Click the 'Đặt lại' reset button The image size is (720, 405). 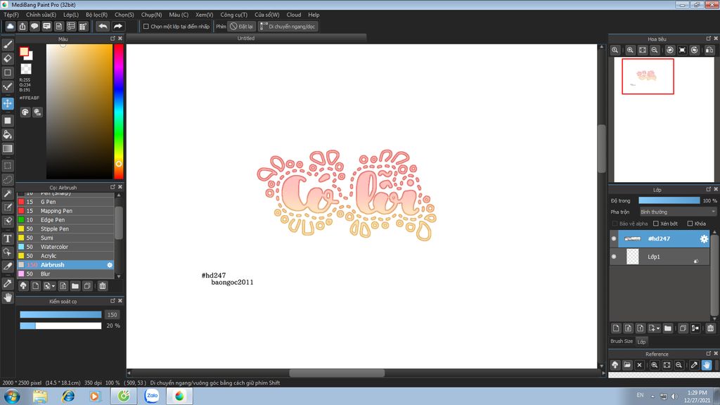click(242, 27)
